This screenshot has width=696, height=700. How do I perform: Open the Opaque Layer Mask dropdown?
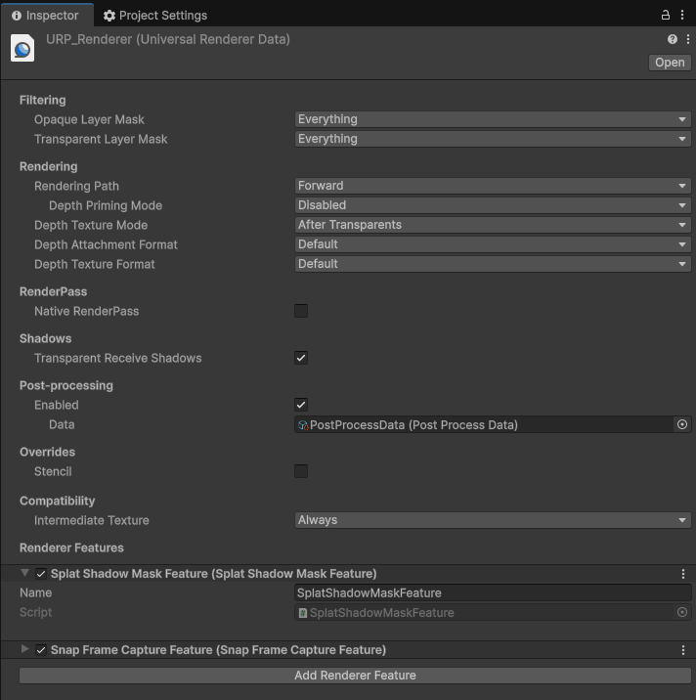(x=493, y=119)
